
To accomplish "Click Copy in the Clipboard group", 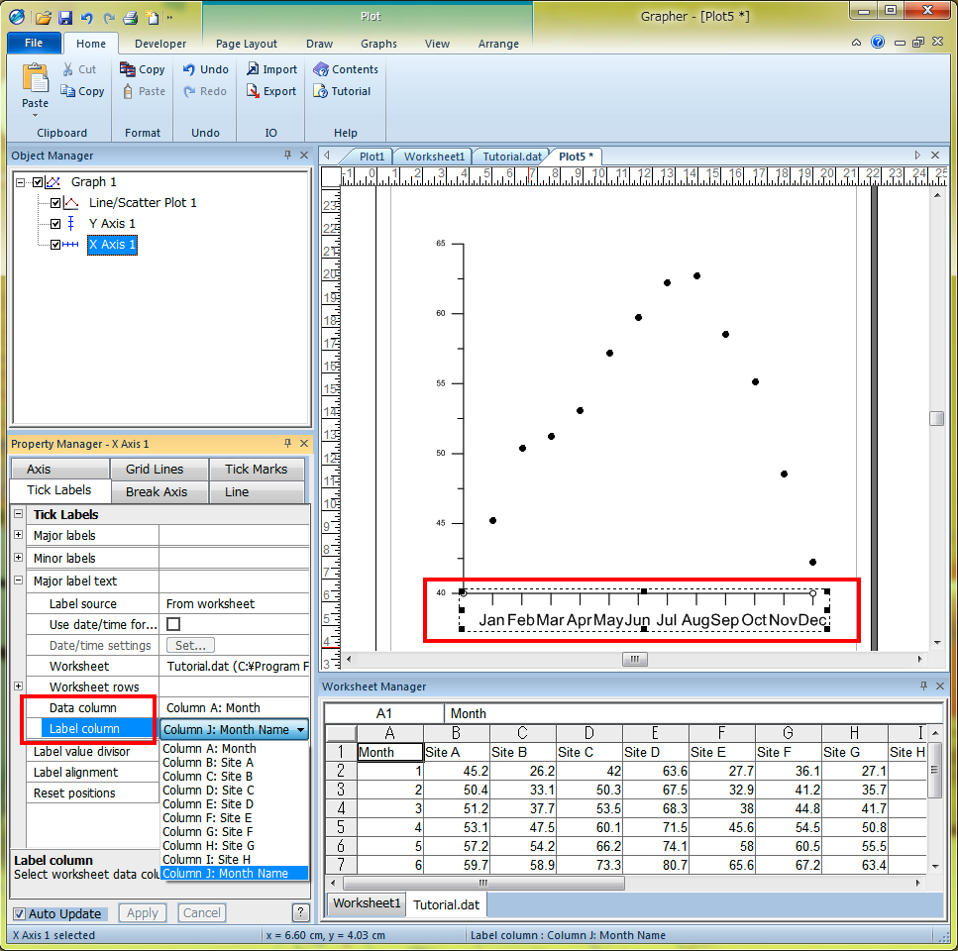I will 82,91.
